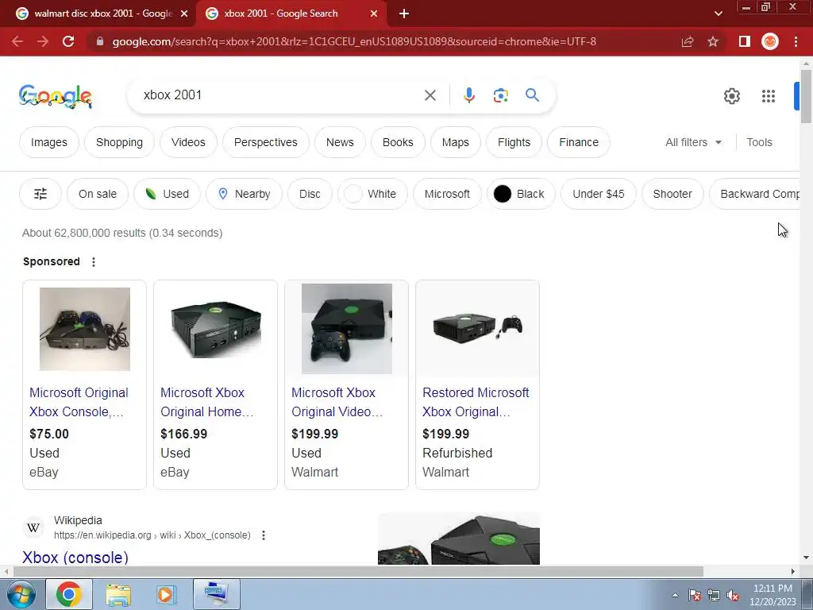This screenshot has width=813, height=610.
Task: Open Chrome from the taskbar
Action: pos(69,594)
